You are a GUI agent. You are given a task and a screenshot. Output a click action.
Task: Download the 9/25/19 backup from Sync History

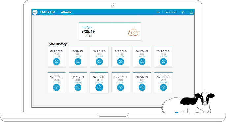[163, 87]
